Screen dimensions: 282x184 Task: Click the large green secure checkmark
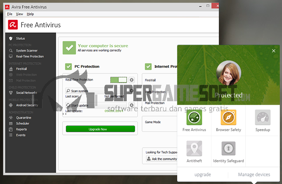point(69,48)
